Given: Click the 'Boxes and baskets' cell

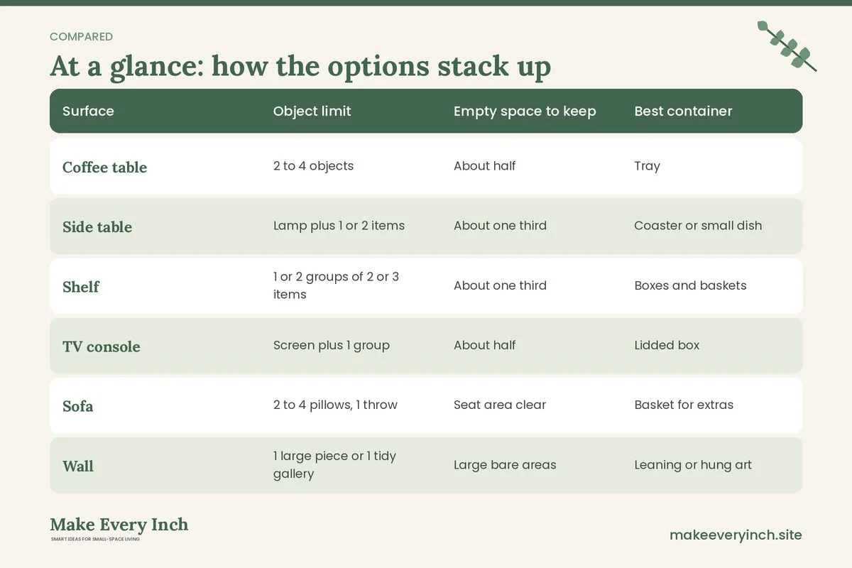Looking at the screenshot, I should pyautogui.click(x=690, y=285).
